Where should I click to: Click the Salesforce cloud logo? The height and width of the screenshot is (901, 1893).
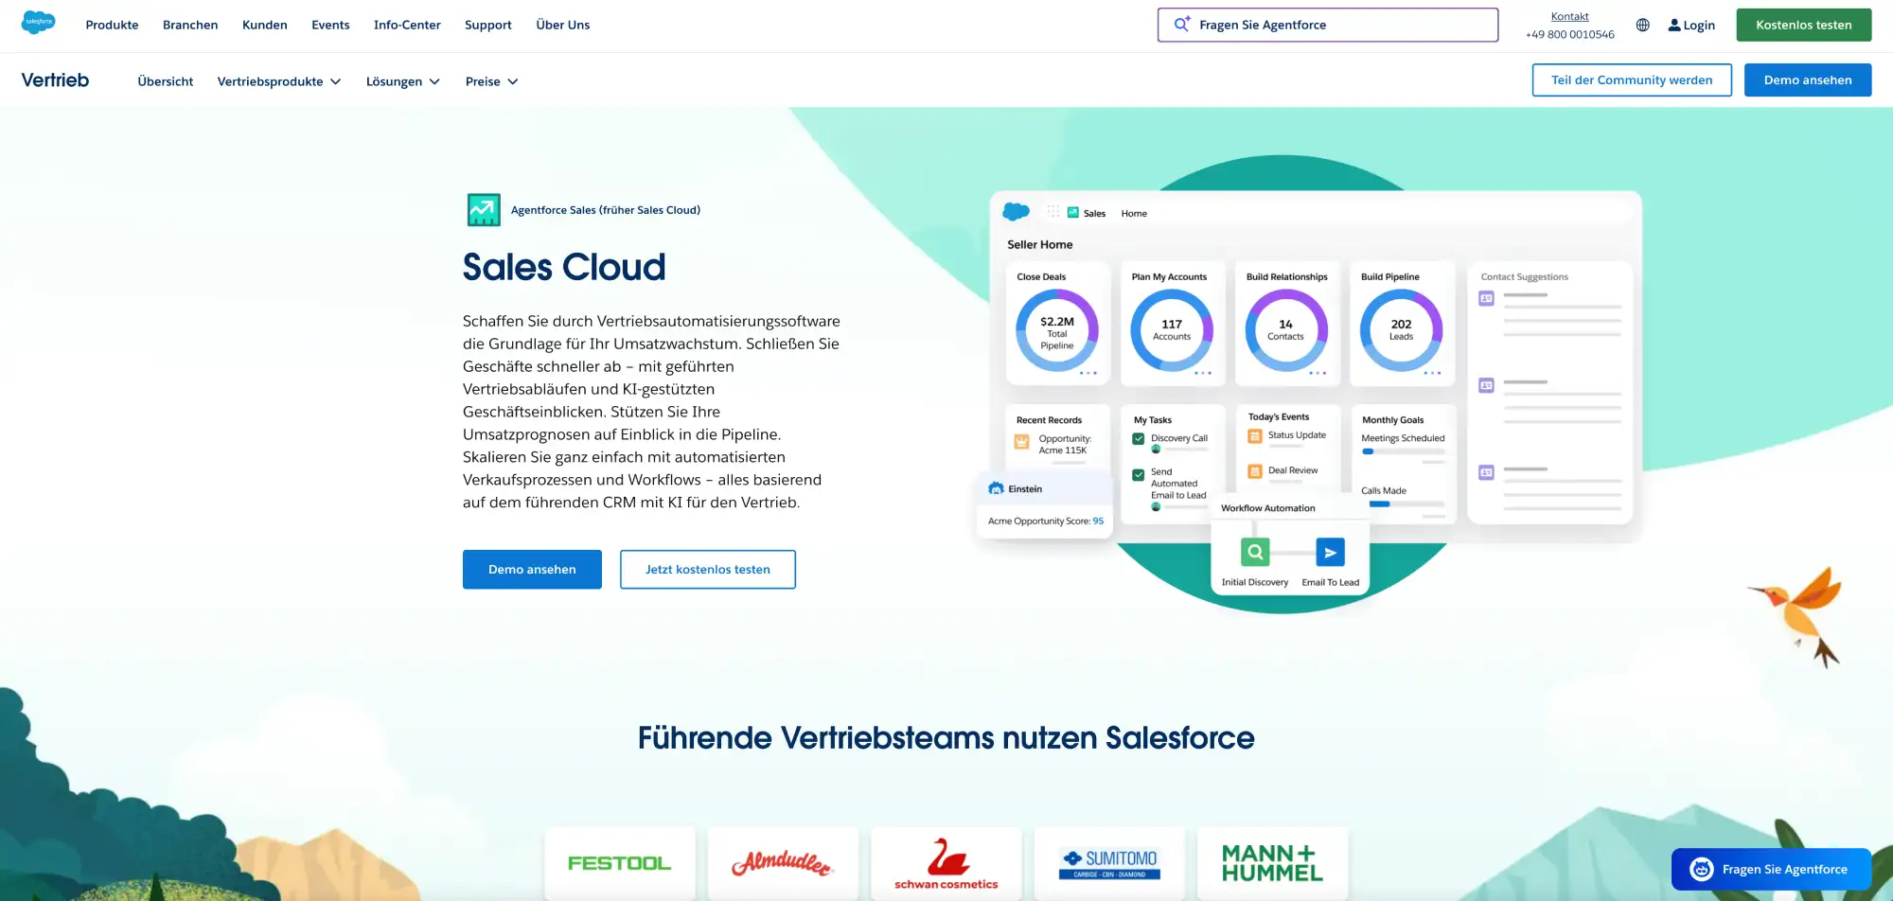click(36, 23)
